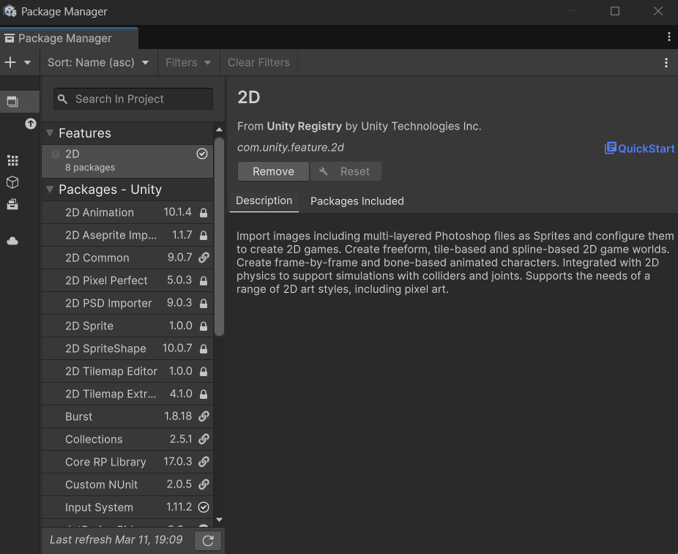Click the lock icon on 2D Aseprite Importer

click(204, 236)
